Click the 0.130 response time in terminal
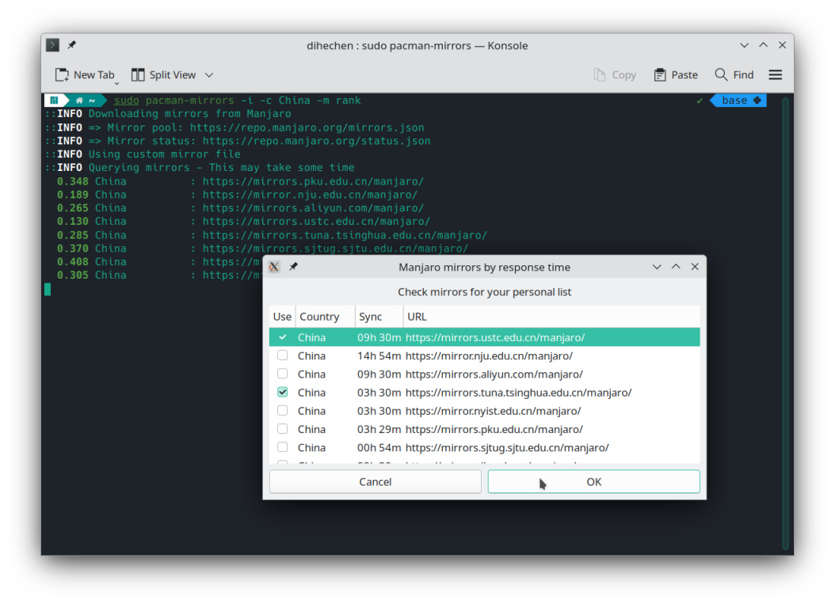835x604 pixels. coord(72,222)
